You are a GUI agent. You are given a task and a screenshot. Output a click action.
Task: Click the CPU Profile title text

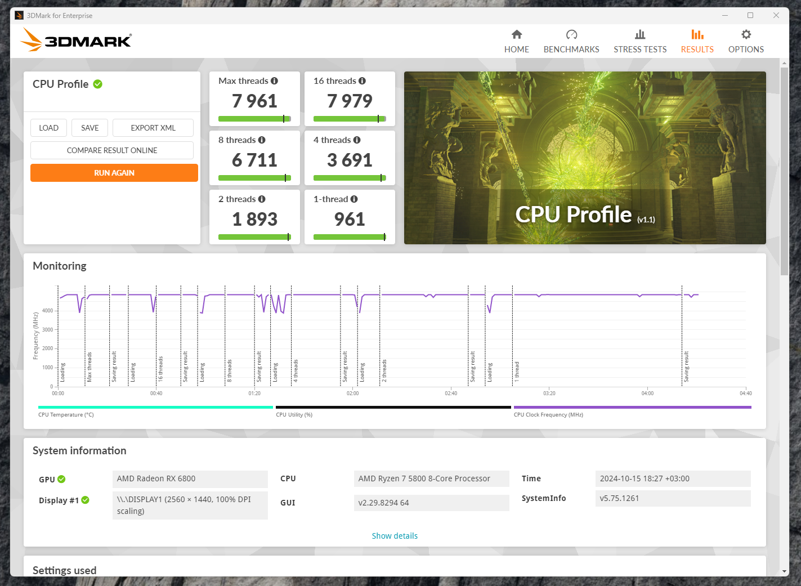pyautogui.click(x=61, y=84)
